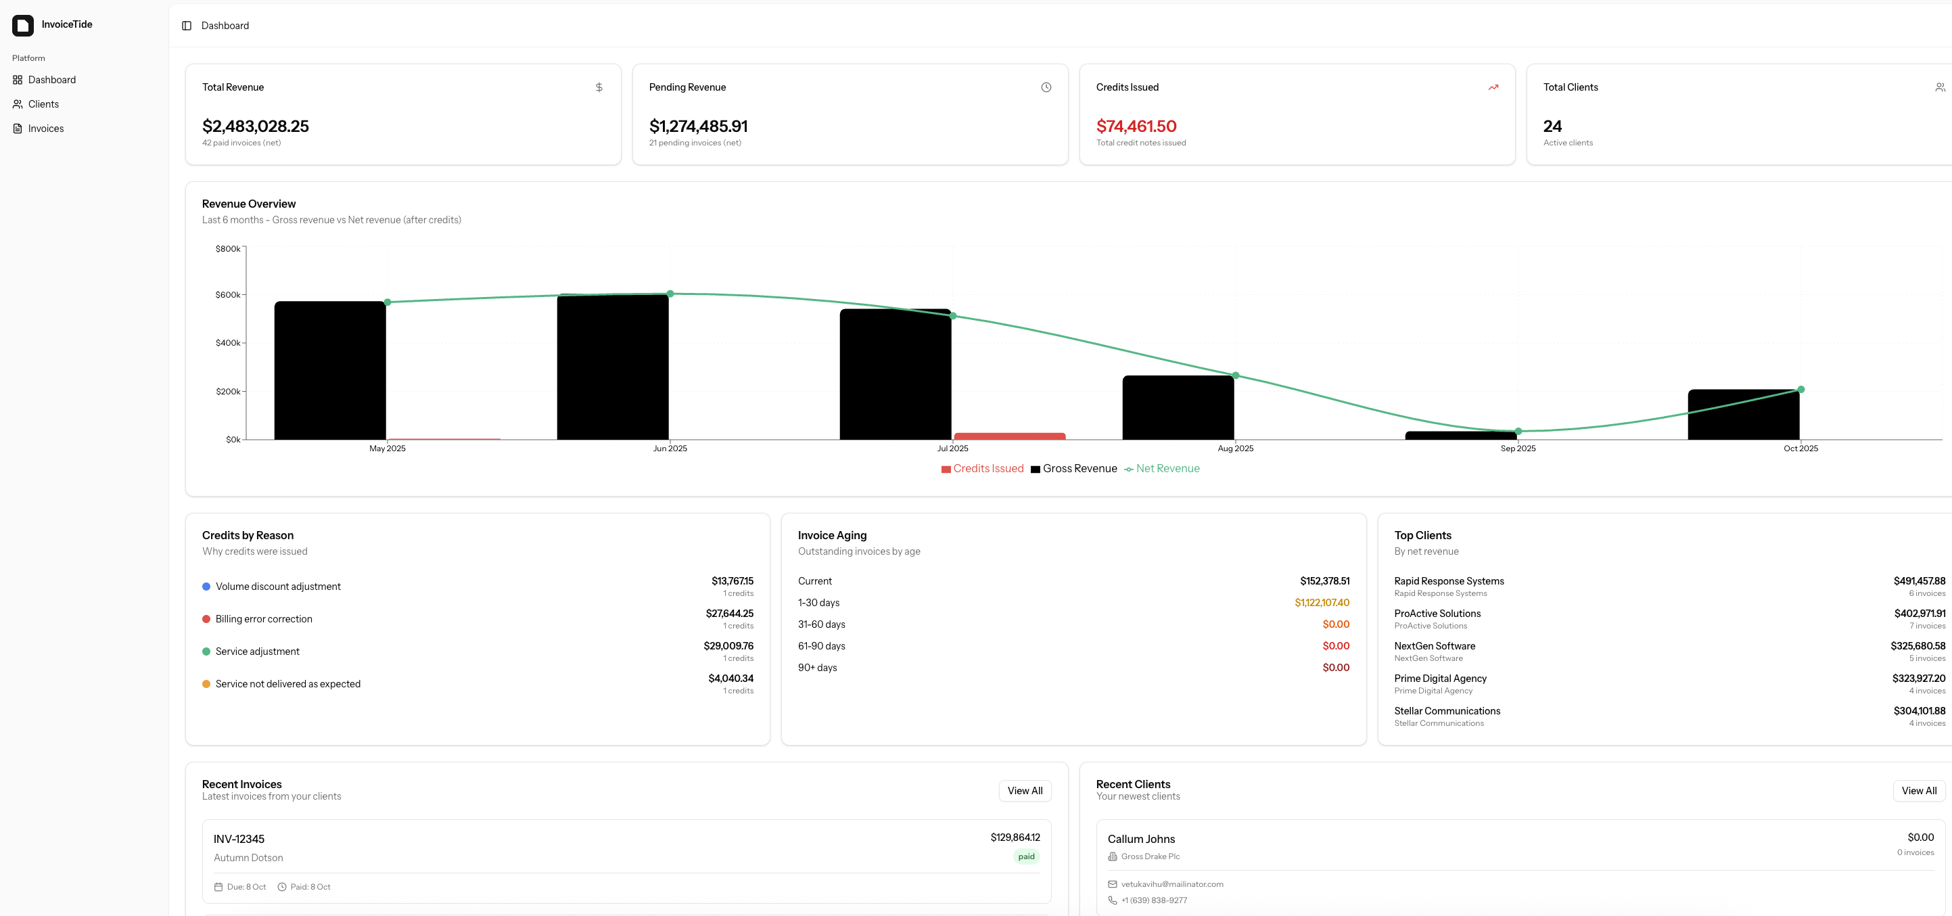Click the envelope icon beside the client email
Screen dimensions: 1952x916
(1113, 884)
